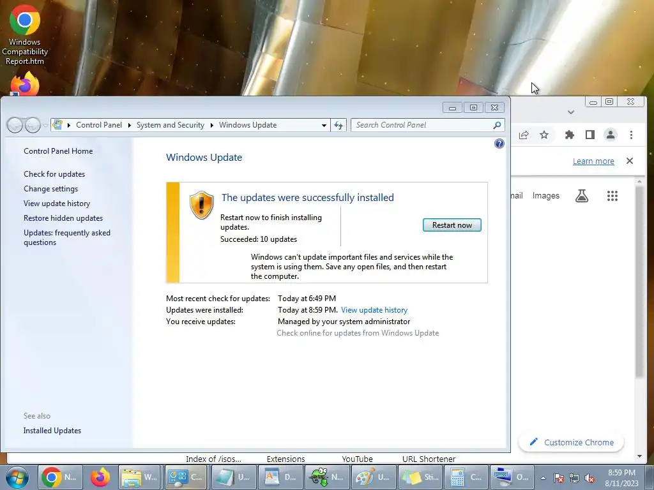Open YouTube shortcut on Chrome page

pyautogui.click(x=357, y=459)
